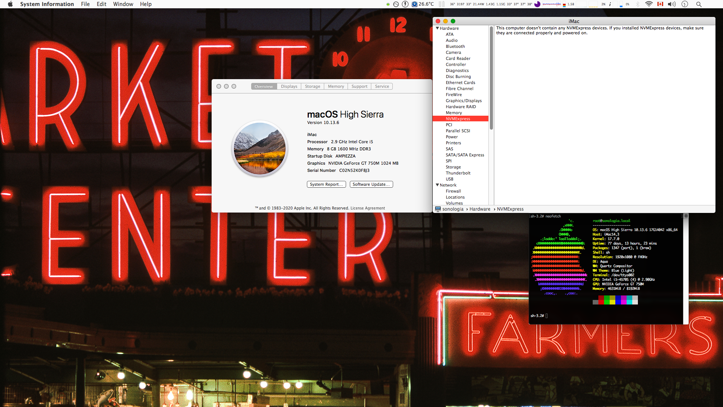Open Spotlight search magnifier icon
Screen dimensions: 723x407
699,4
